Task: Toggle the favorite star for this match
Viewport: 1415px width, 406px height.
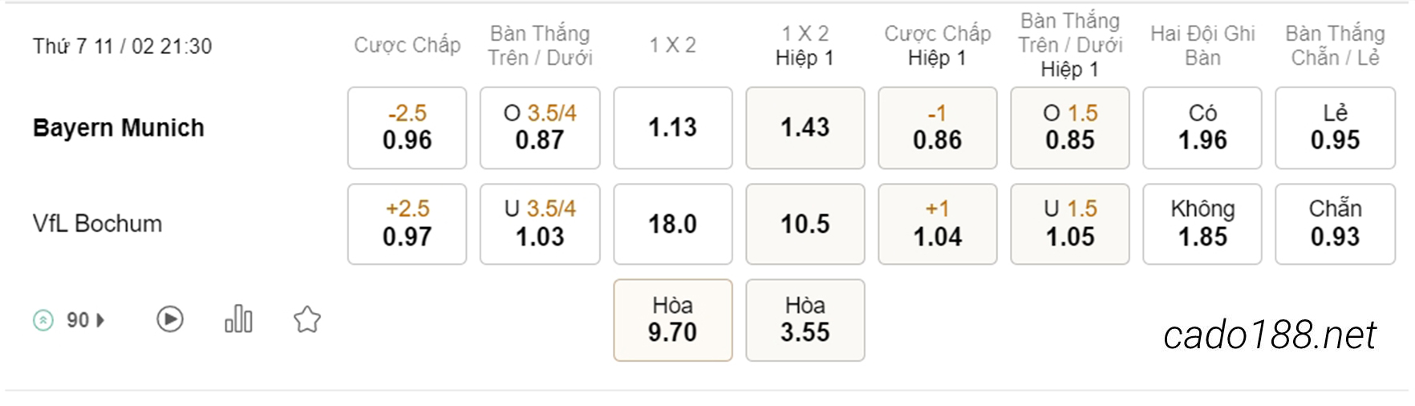Action: pyautogui.click(x=307, y=319)
